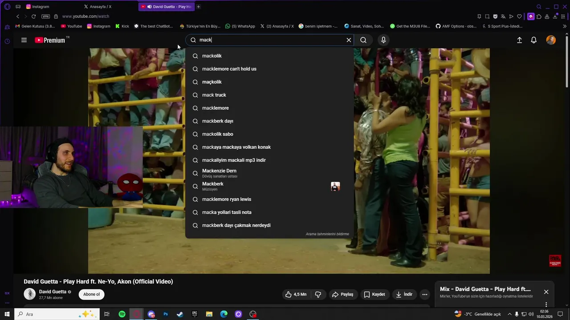Choose the 'mackolik' suggestion
Viewport: 570px width, 320px height.
pos(269,56)
